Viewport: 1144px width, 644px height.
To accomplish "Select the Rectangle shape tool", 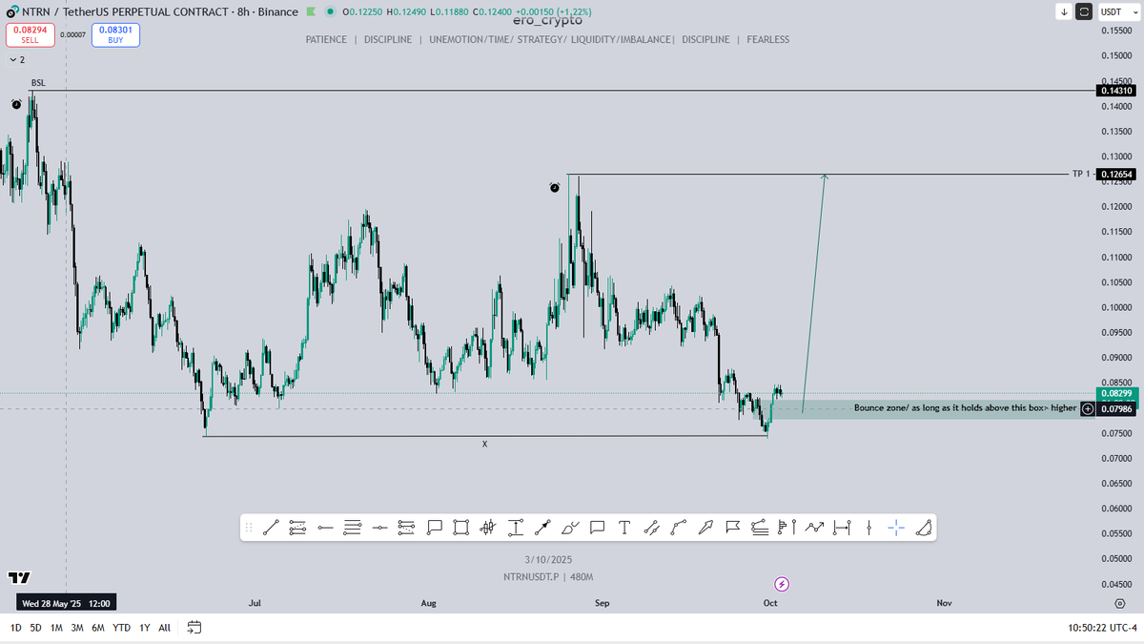I will point(460,527).
